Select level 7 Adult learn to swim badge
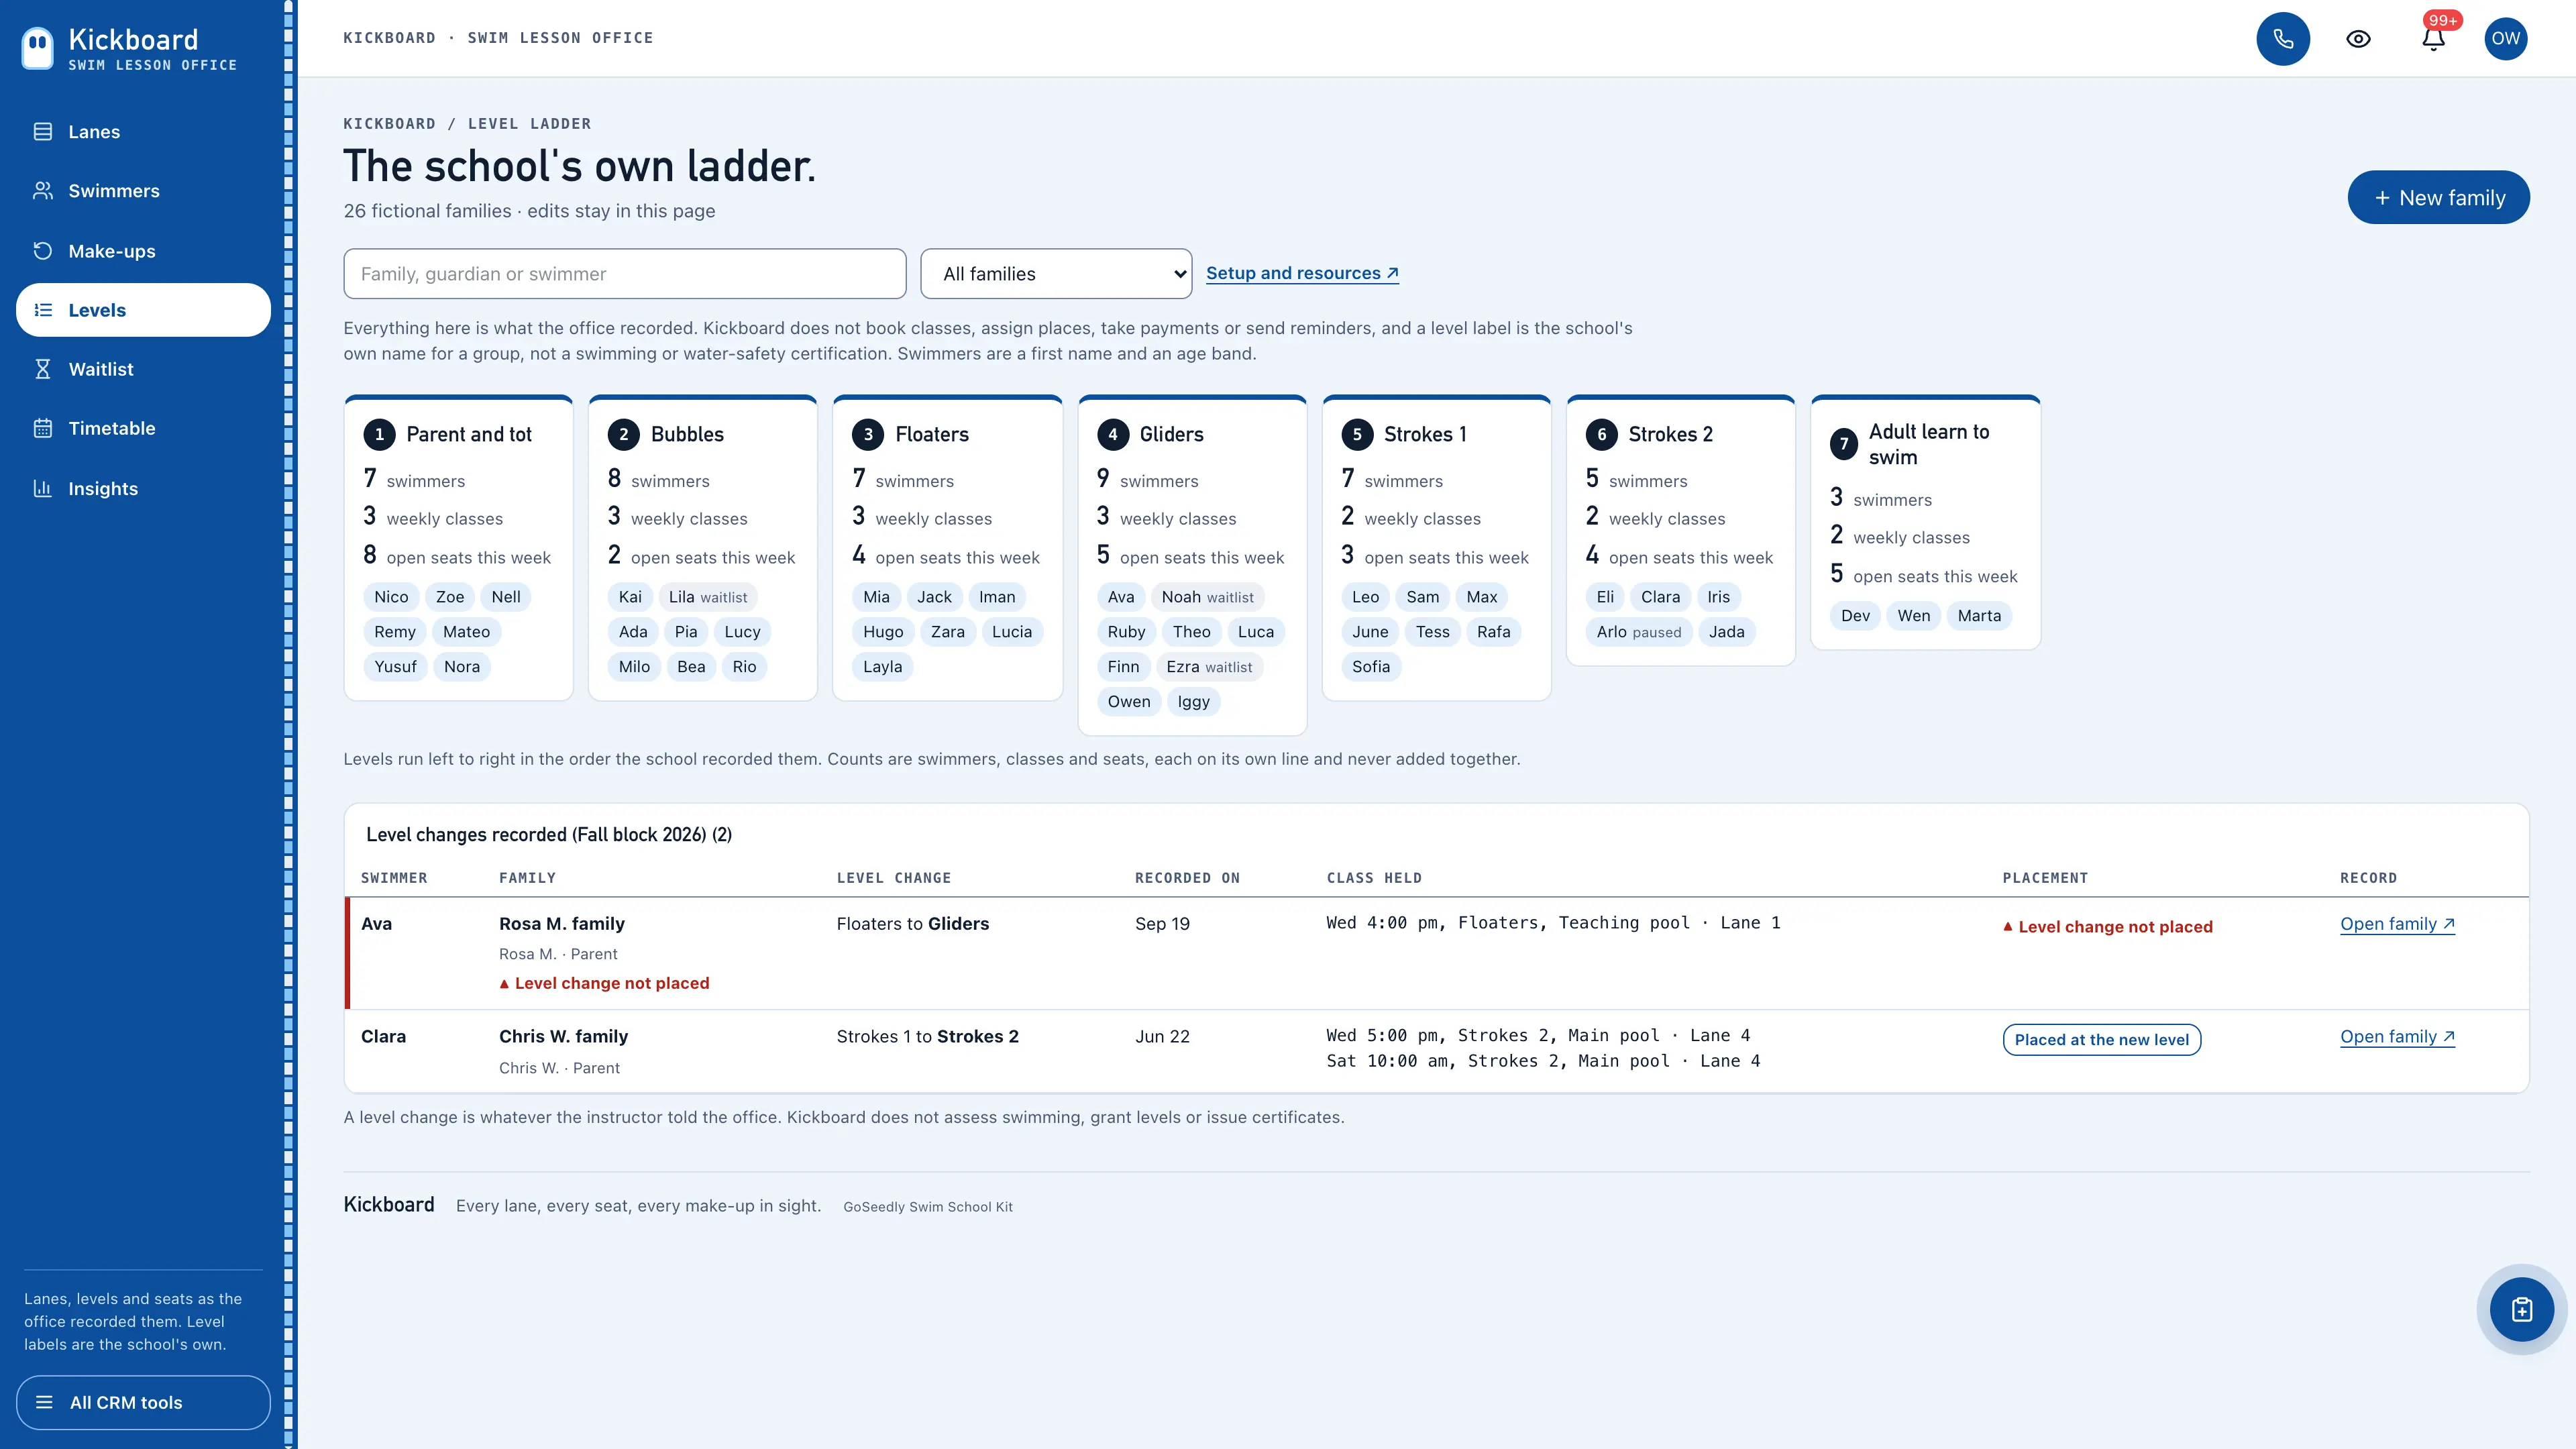The height and width of the screenshot is (1449, 2576). coord(1844,444)
